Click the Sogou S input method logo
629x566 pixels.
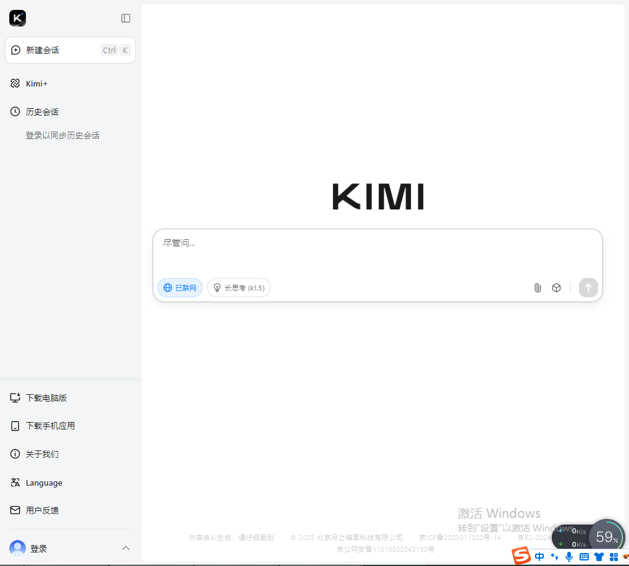click(x=521, y=556)
